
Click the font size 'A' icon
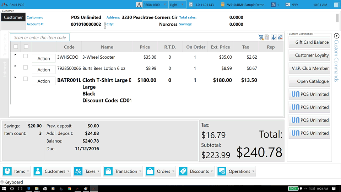139,5
